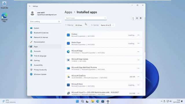Open Visual C++ Redistributable more options
The width and height of the screenshot is (185, 104).
pos(138,93)
